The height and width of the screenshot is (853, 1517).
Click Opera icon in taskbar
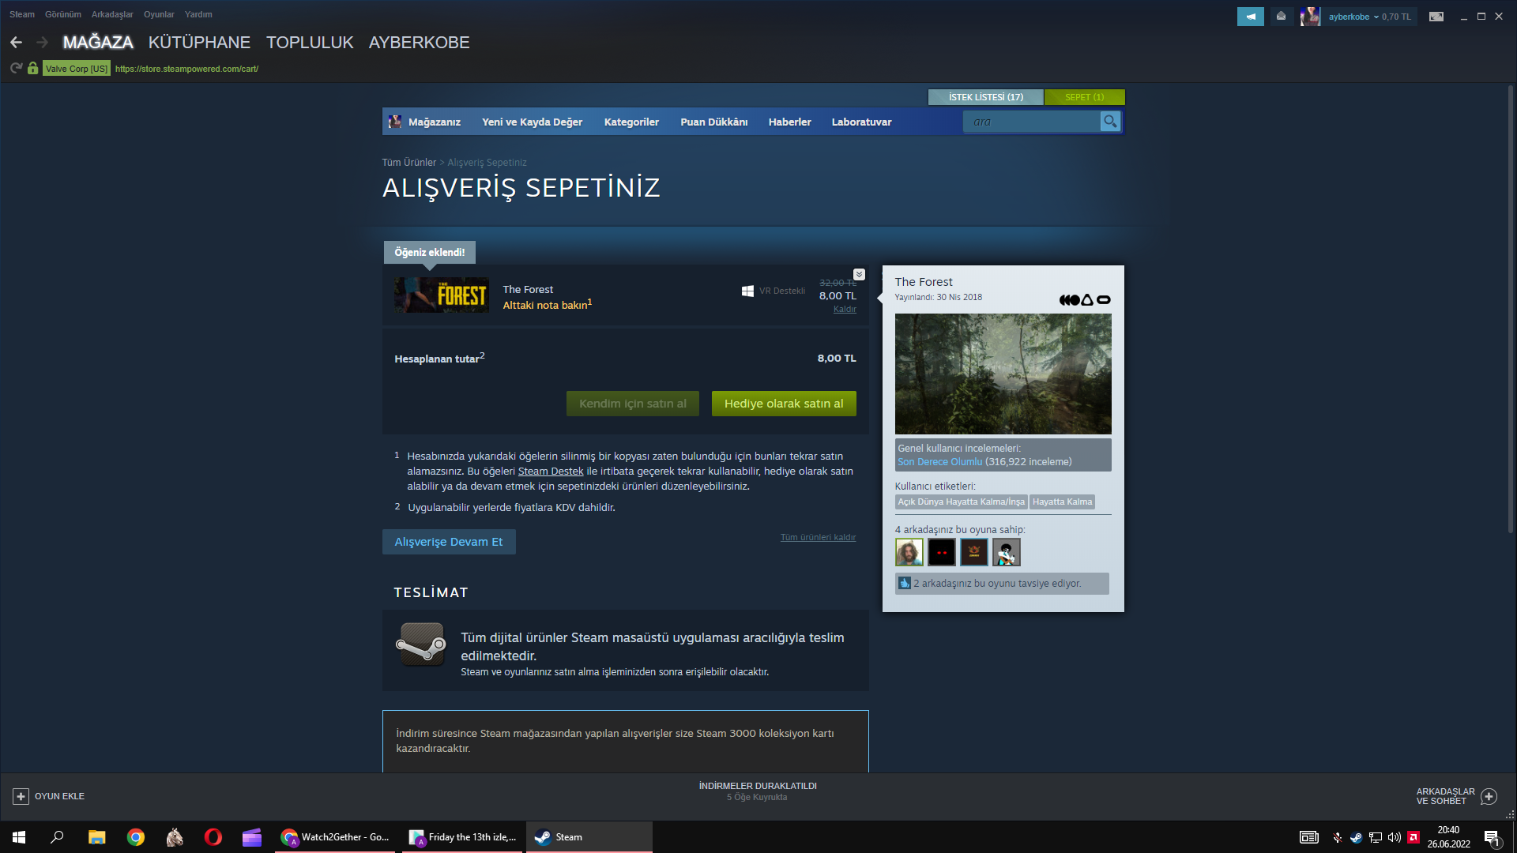pos(213,837)
